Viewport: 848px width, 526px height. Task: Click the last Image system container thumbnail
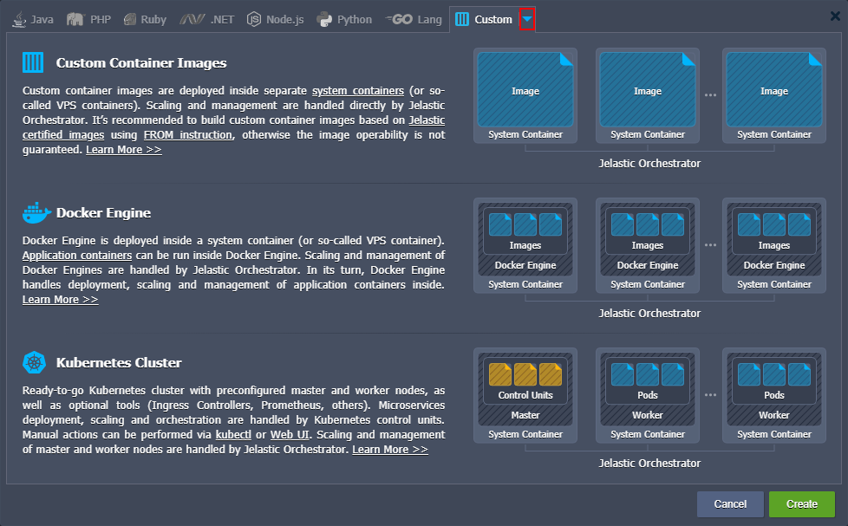[x=774, y=95]
